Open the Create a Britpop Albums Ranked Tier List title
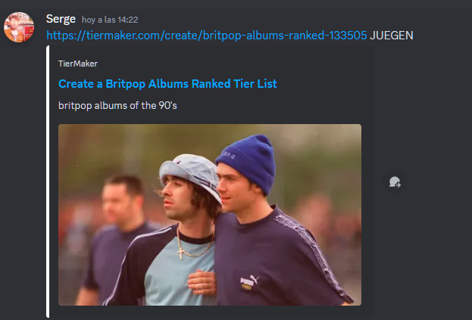Image resolution: width=472 pixels, height=320 pixels. [x=167, y=84]
